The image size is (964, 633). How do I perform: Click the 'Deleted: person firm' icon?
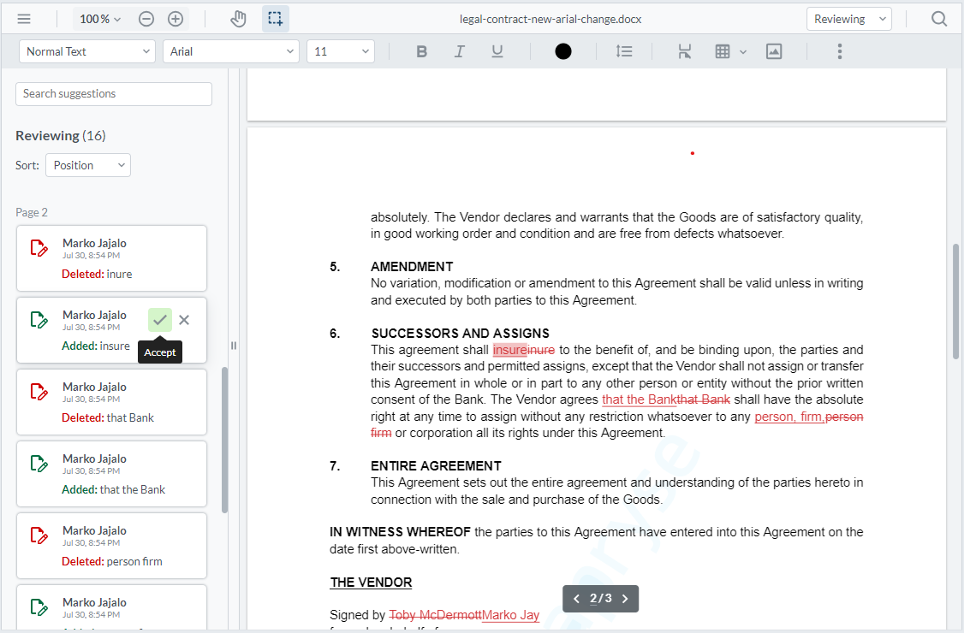pyautogui.click(x=39, y=535)
